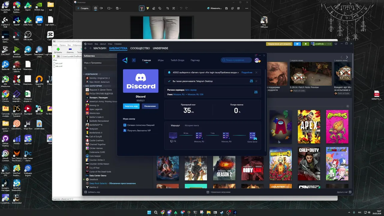
Task: Click the share icon in Snipping Tool
Action: click(239, 8)
